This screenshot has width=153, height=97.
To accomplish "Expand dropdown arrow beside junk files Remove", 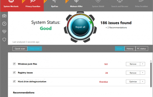I will point(143,64).
